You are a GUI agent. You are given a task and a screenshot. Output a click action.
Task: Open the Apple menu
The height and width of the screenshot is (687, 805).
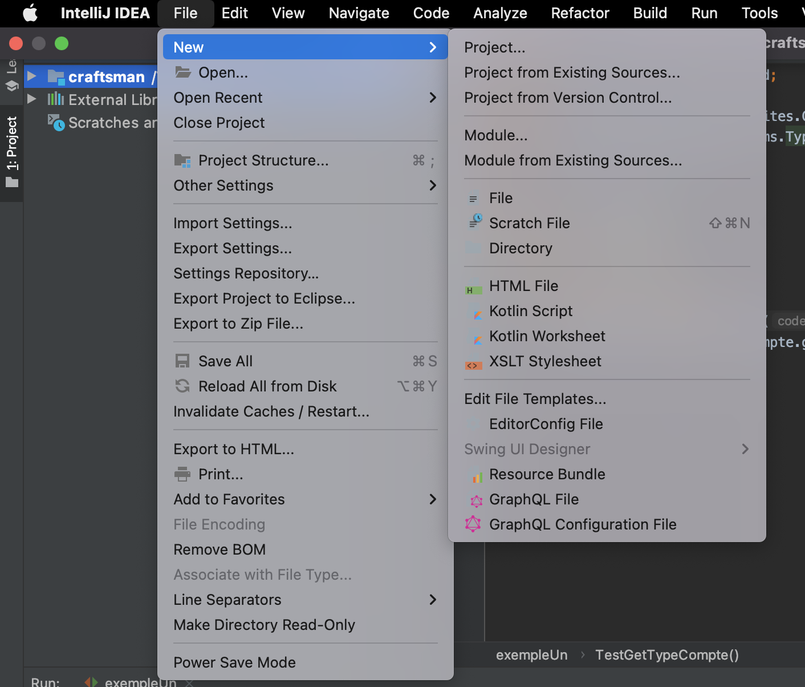30,13
